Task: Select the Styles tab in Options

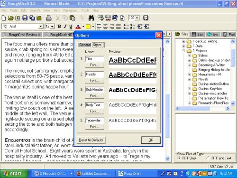Action: [98, 45]
